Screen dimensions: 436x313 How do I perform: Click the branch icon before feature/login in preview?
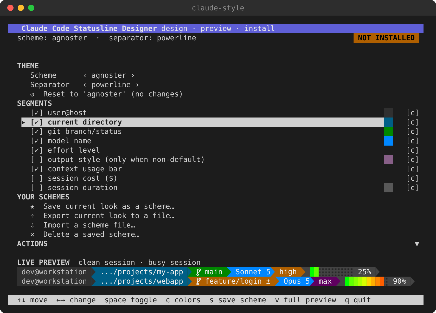(x=198, y=282)
